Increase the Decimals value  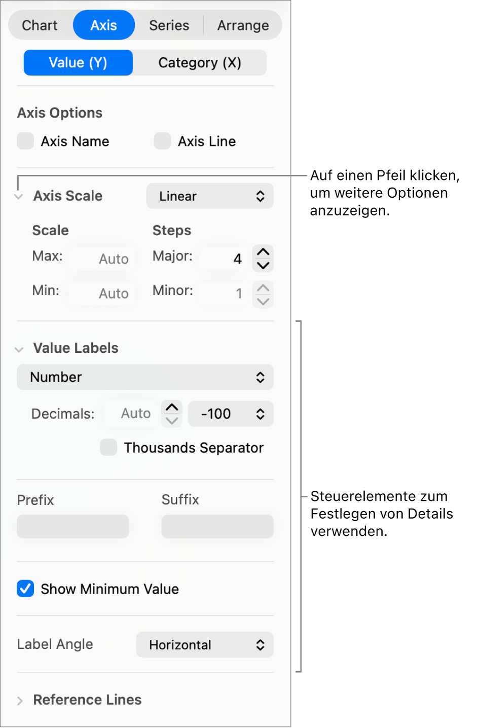tap(172, 408)
